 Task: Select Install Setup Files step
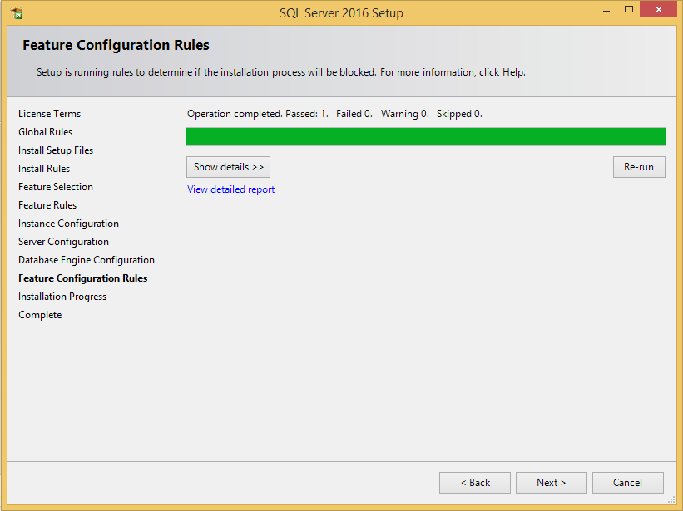pyautogui.click(x=56, y=150)
